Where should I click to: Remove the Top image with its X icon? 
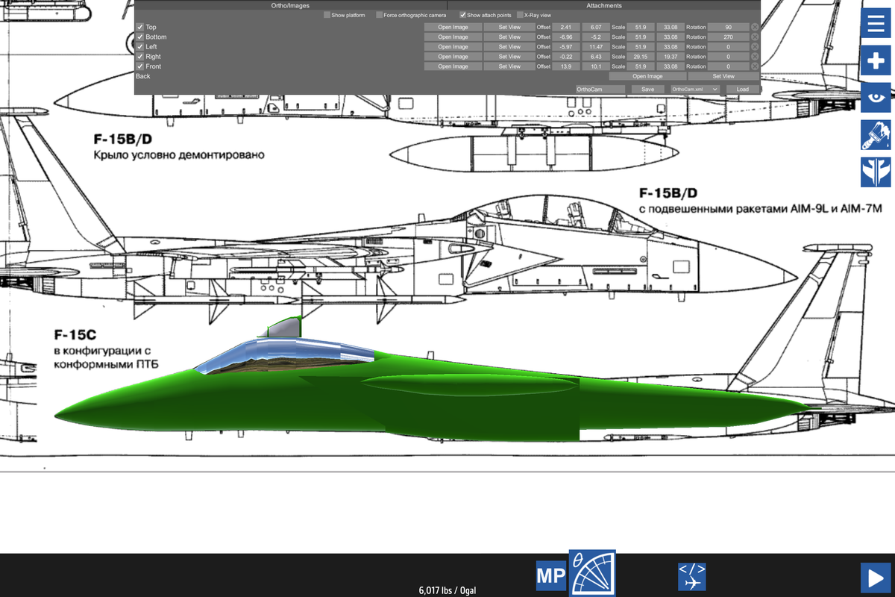755,27
